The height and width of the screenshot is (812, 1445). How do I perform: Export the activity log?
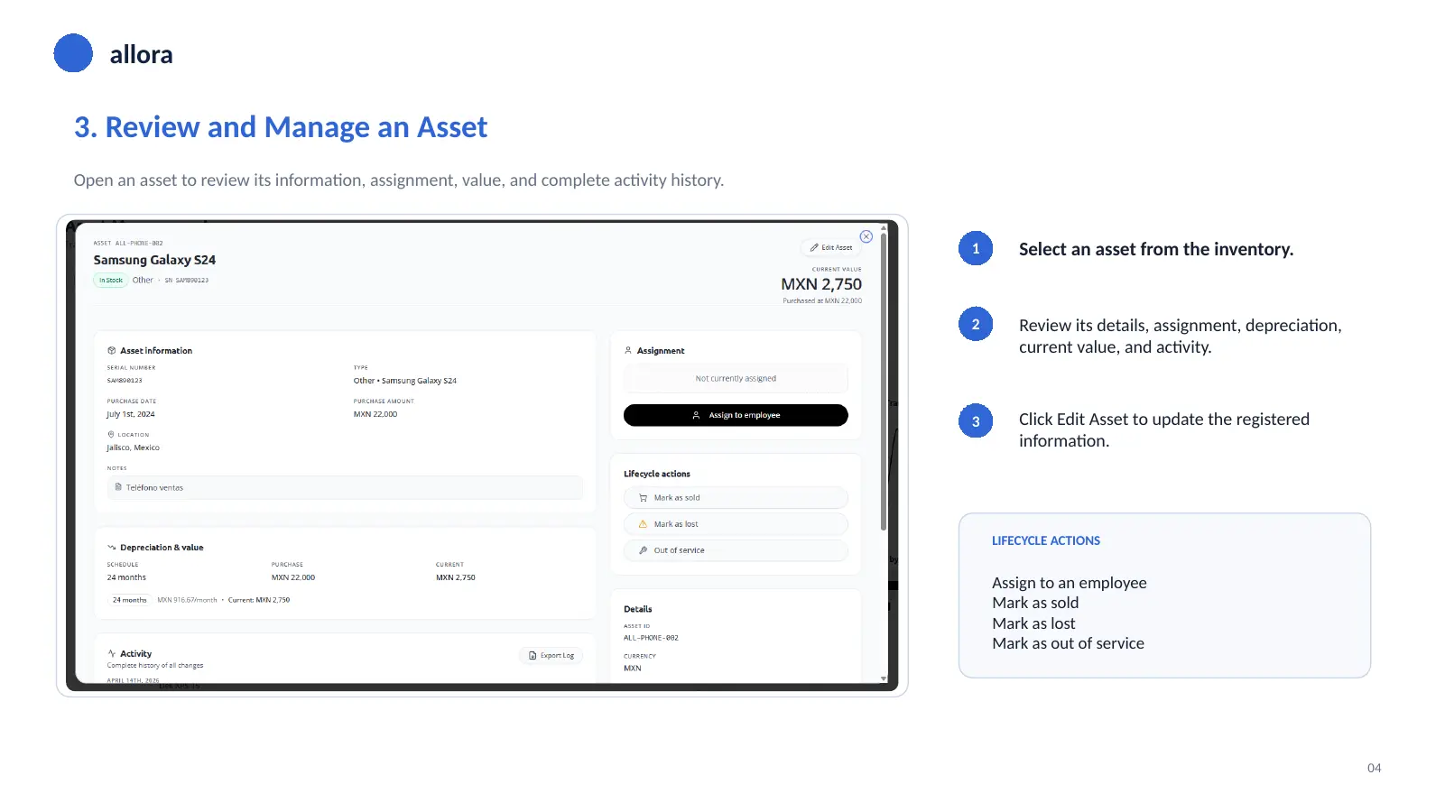click(x=551, y=655)
